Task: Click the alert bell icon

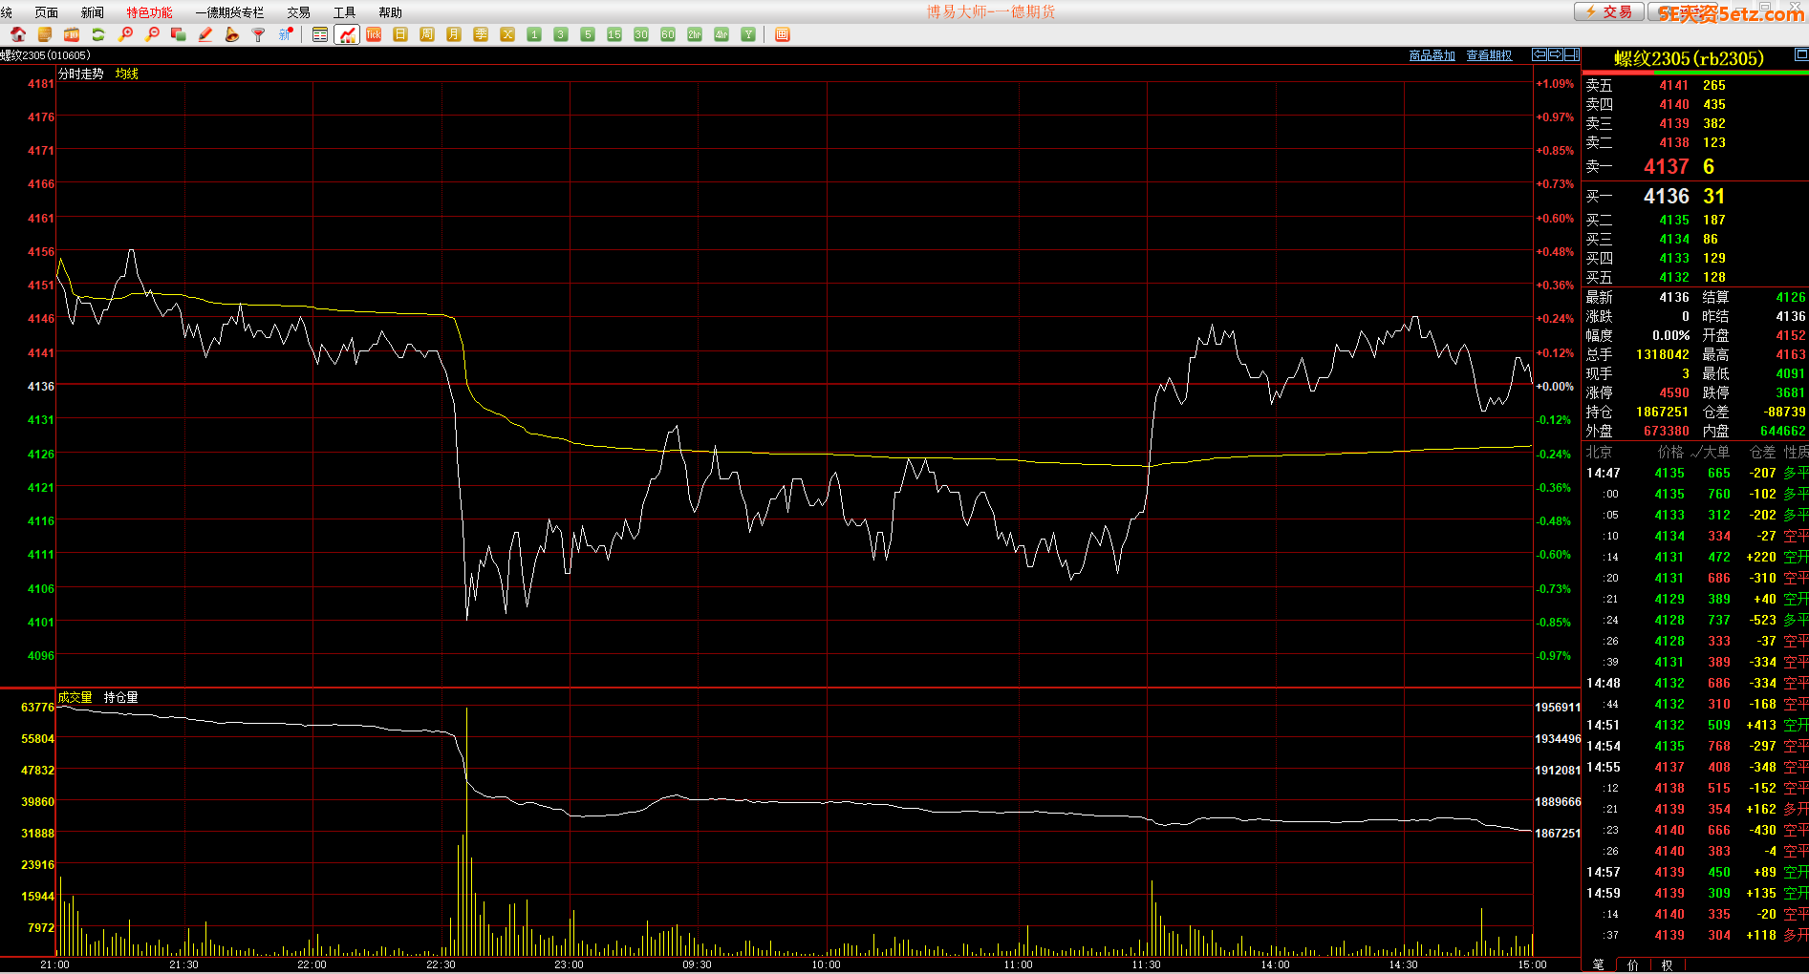Action: pyautogui.click(x=231, y=34)
